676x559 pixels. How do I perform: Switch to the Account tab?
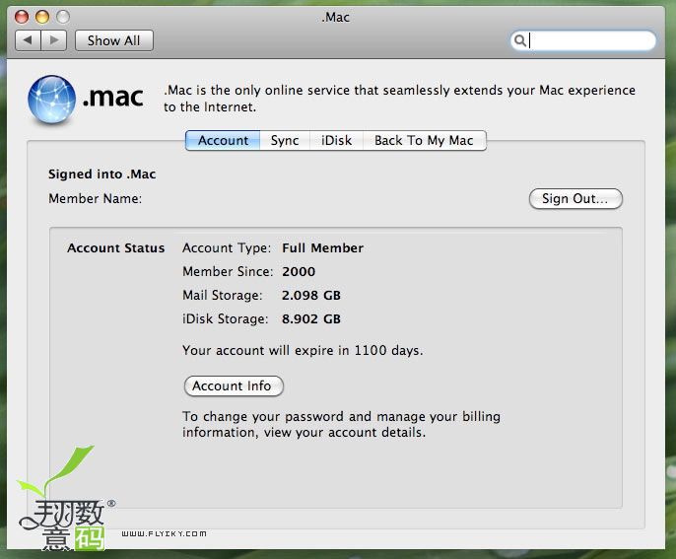223,141
